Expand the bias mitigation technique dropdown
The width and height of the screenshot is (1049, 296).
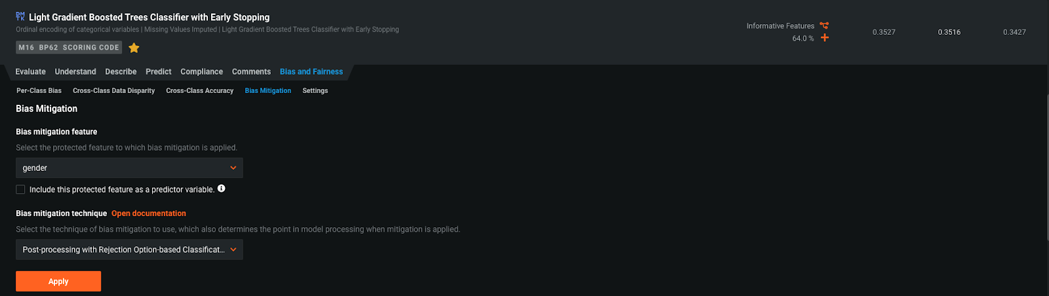(129, 250)
